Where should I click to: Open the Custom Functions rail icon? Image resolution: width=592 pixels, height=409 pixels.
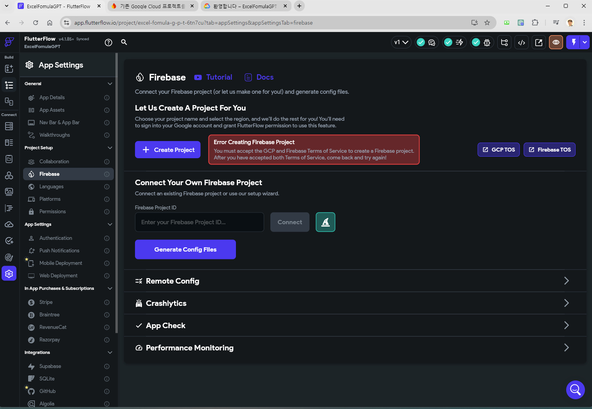click(x=9, y=208)
